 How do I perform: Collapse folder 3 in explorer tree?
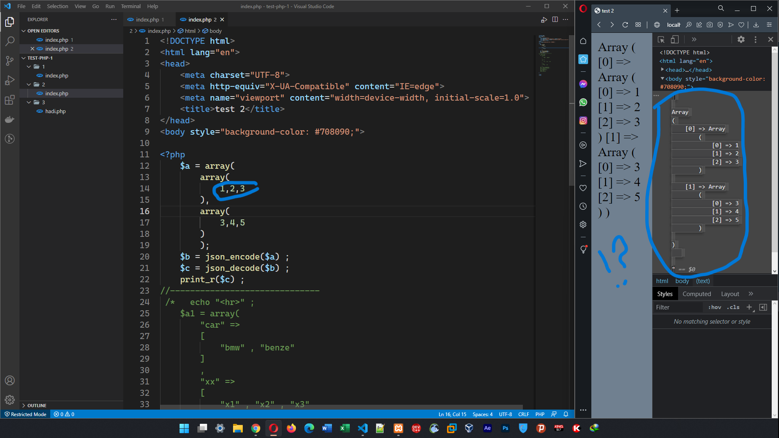[29, 102]
